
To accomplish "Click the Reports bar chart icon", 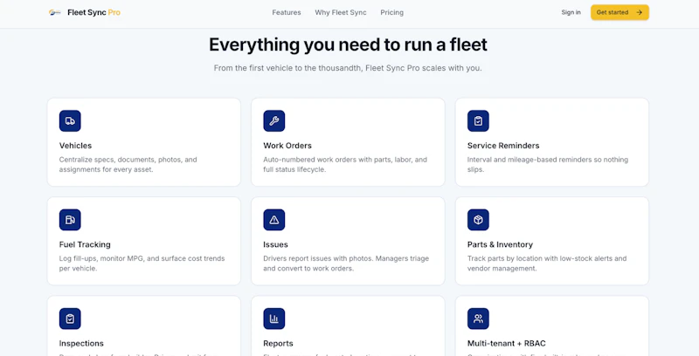I will (x=274, y=318).
